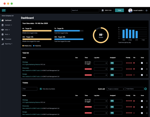This screenshot has height=117, width=150.
Task: Expand the Work sidebar menu
Action: coord(9,34)
